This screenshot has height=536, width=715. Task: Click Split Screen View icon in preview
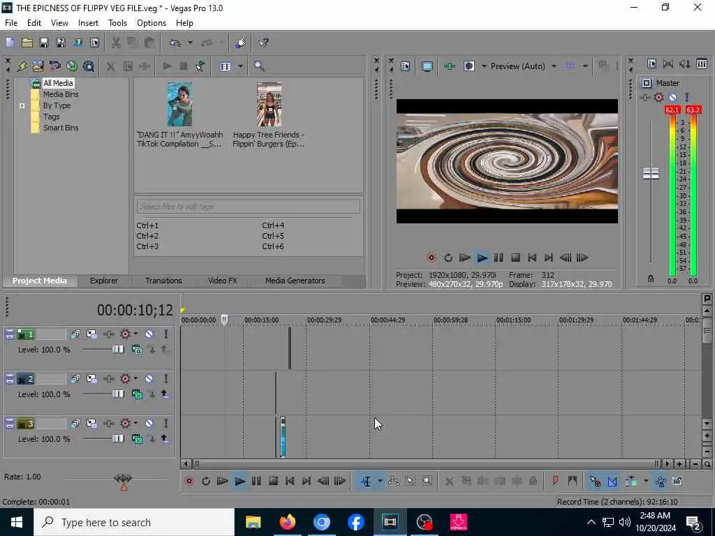[469, 66]
